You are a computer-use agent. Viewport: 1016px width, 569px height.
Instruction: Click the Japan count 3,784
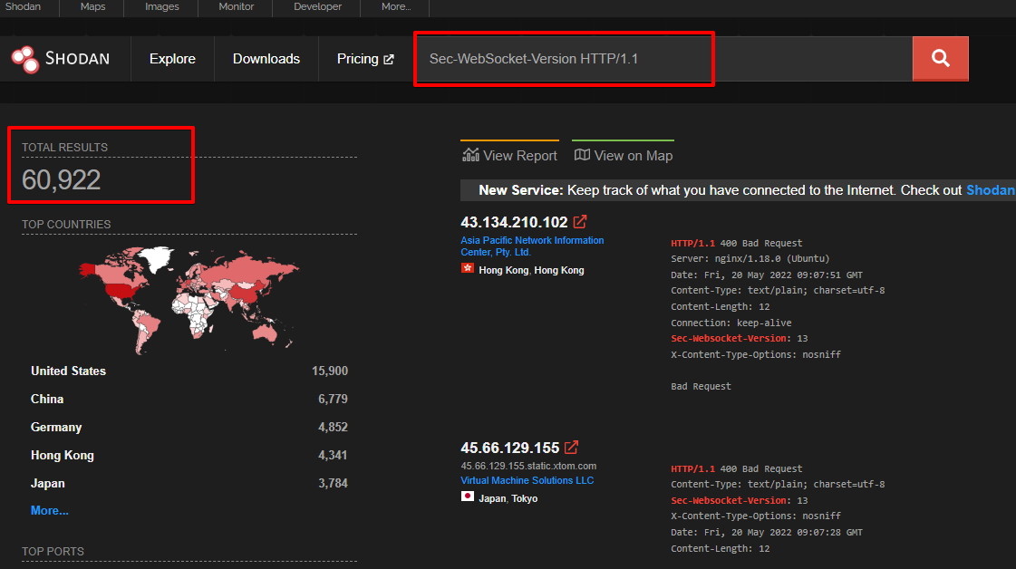tap(333, 484)
